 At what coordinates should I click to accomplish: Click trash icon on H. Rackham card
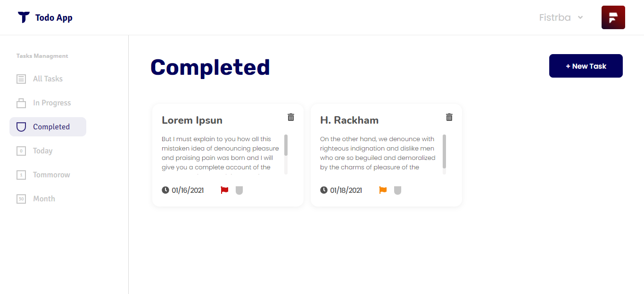449,117
